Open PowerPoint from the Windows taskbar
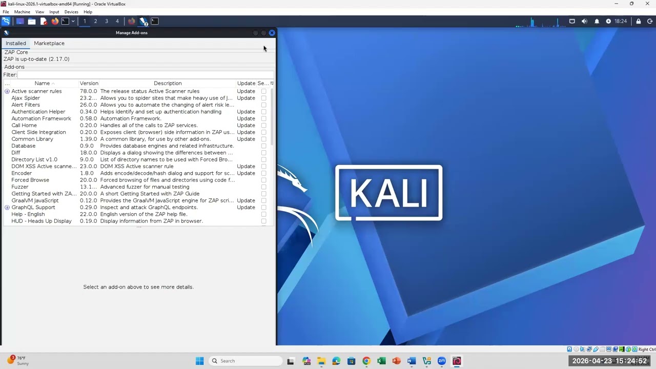This screenshot has width=656, height=369. pos(396,361)
